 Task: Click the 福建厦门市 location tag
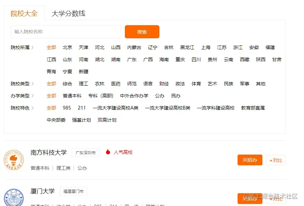pyautogui.click(x=73, y=191)
